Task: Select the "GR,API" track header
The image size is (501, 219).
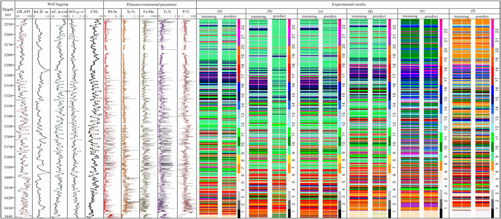Action: tap(23, 12)
